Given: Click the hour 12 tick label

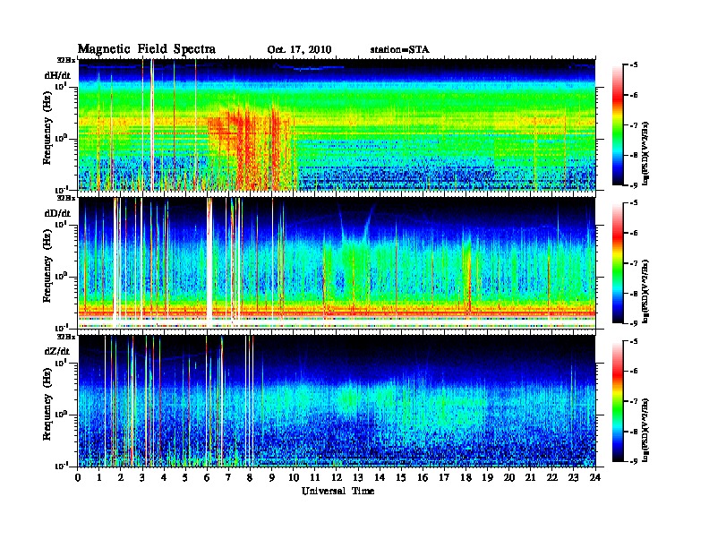Looking at the screenshot, I should tap(337, 478).
